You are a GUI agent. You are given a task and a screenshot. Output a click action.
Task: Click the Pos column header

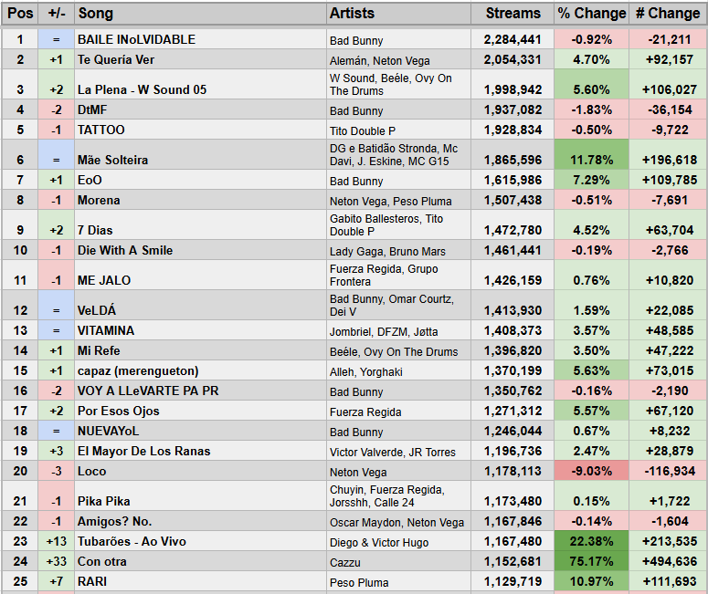tap(20, 14)
